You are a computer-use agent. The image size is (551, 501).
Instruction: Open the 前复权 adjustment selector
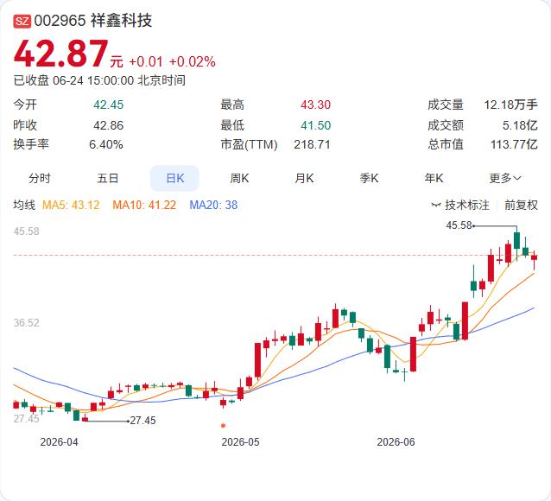pos(521,205)
